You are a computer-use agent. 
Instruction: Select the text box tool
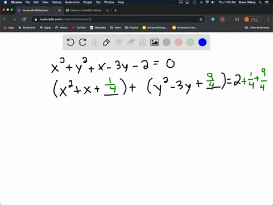(x=142, y=42)
